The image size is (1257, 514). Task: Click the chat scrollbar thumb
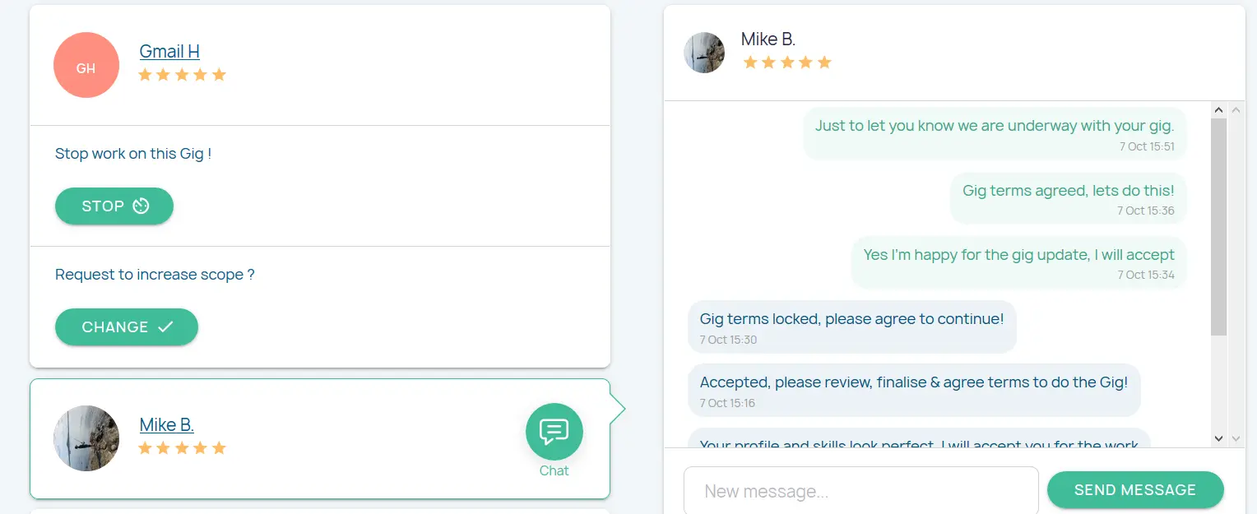click(1219, 226)
